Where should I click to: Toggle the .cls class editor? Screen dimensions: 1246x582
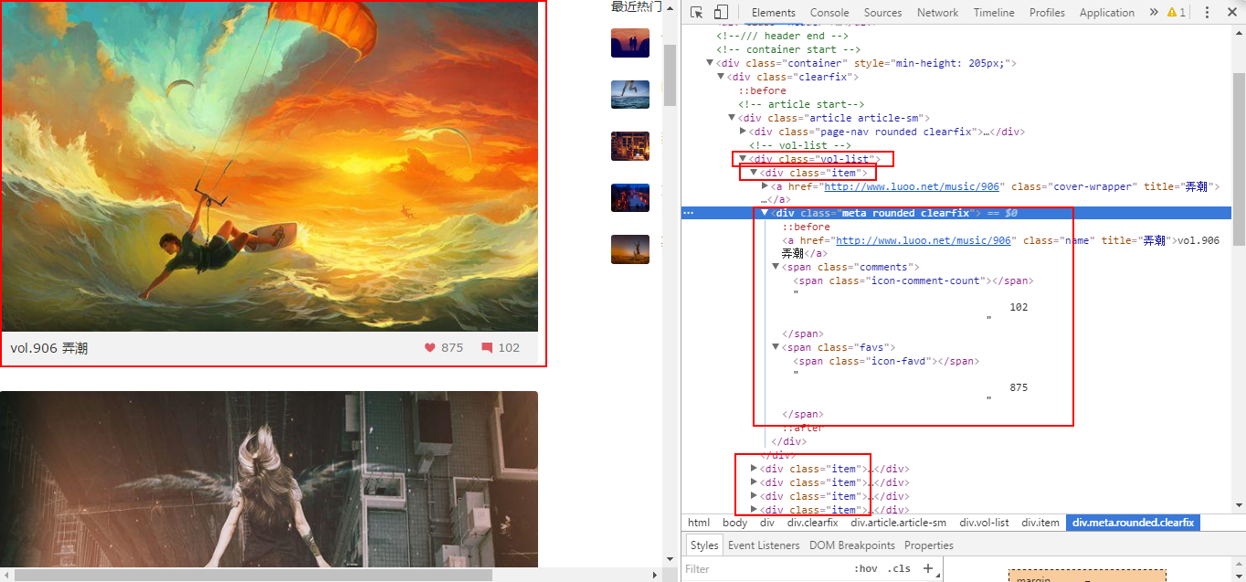(899, 568)
